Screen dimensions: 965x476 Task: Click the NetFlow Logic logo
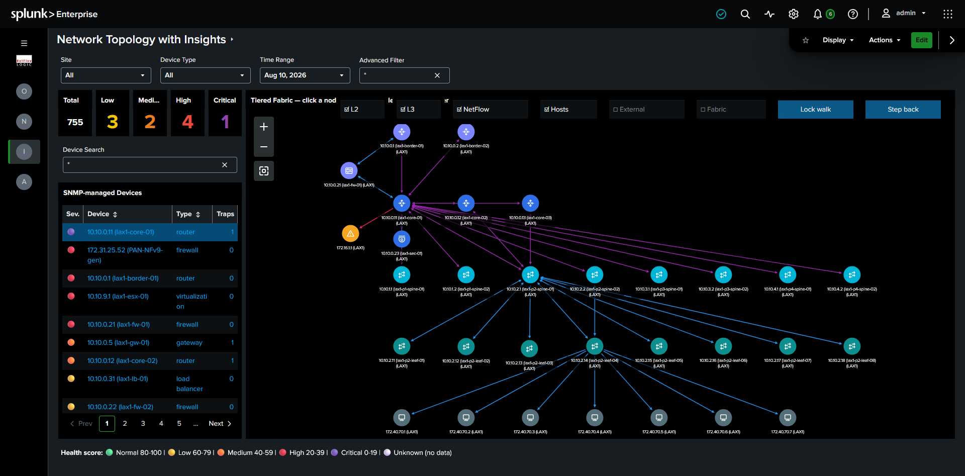pyautogui.click(x=24, y=61)
